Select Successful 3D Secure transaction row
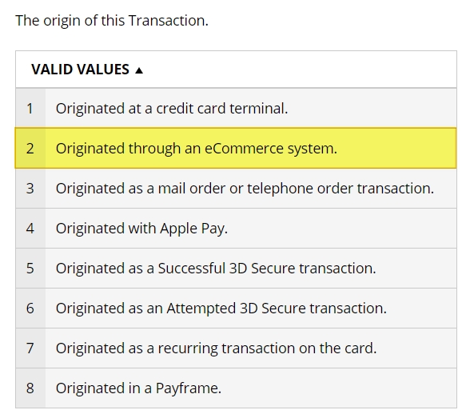Image resolution: width=470 pixels, height=414 pixels. click(237, 268)
